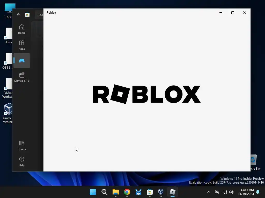This screenshot has height=198, width=265.
Task: Minimize the Roblox window
Action: [x=220, y=13]
